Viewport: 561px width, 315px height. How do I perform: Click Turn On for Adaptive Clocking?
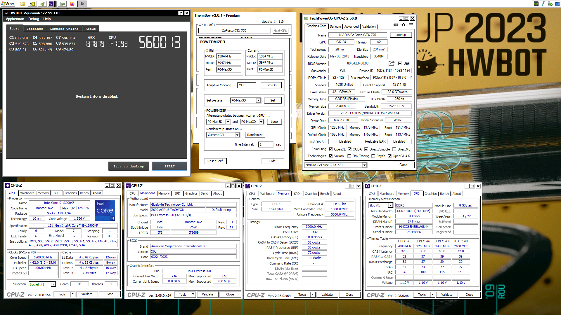point(271,85)
